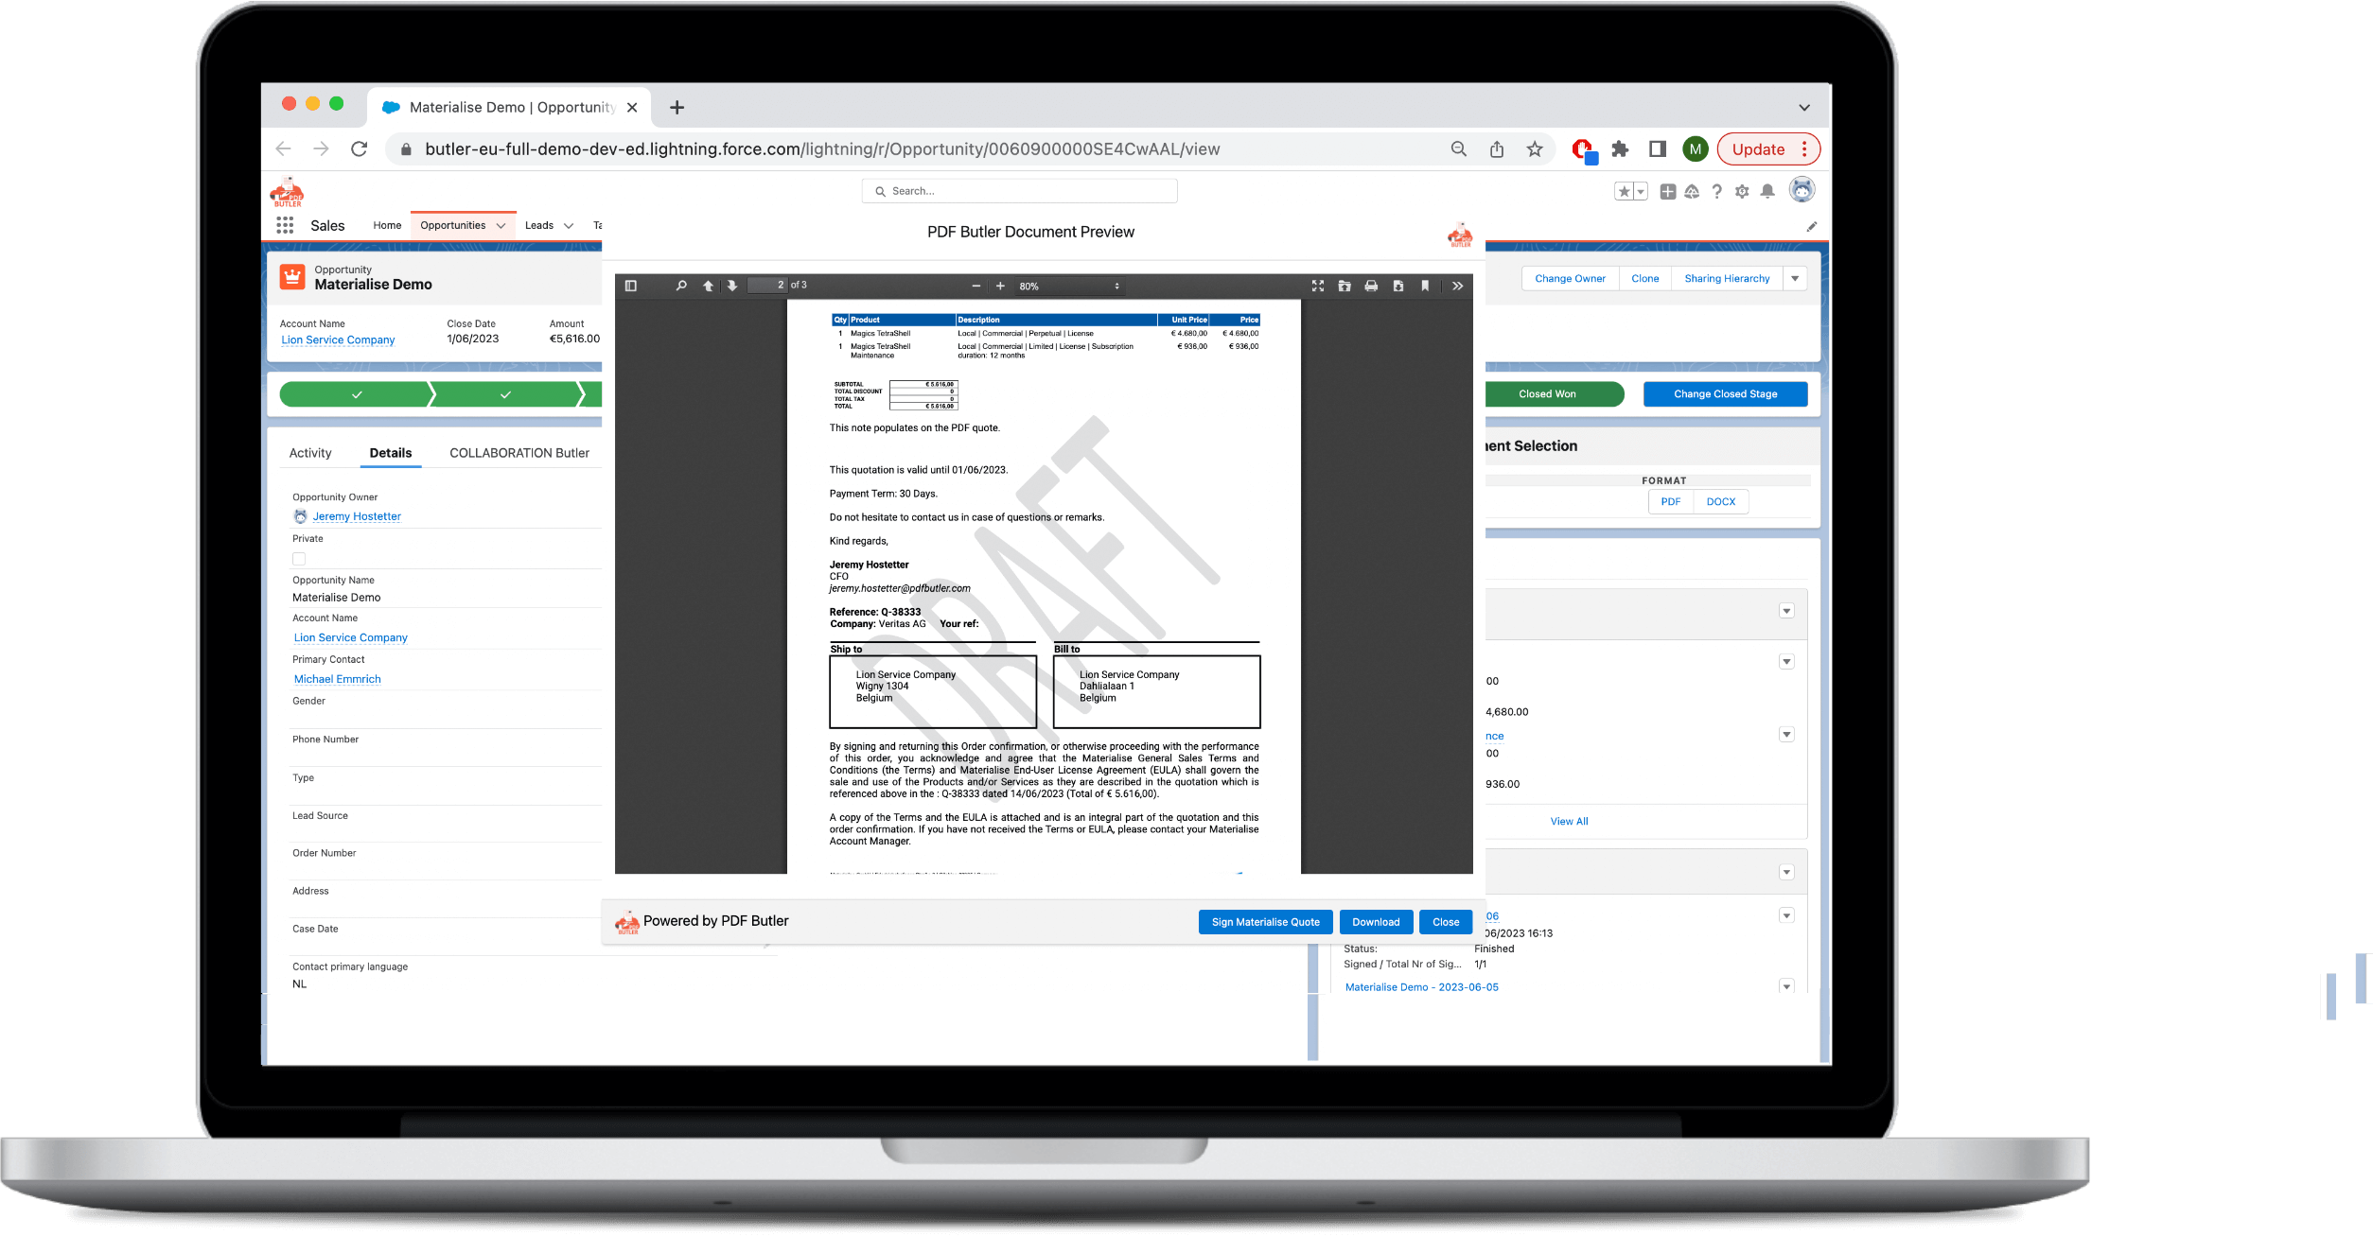Close the document preview
The image size is (2373, 1236).
(1446, 922)
